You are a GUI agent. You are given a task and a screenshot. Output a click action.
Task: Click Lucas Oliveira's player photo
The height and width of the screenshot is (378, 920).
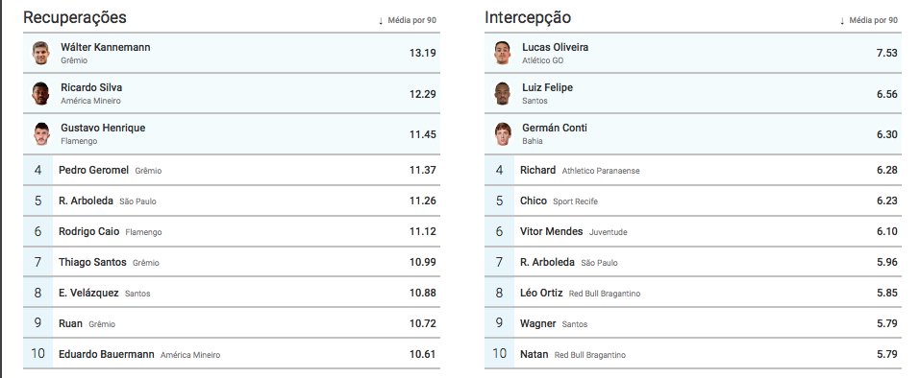pyautogui.click(x=502, y=53)
